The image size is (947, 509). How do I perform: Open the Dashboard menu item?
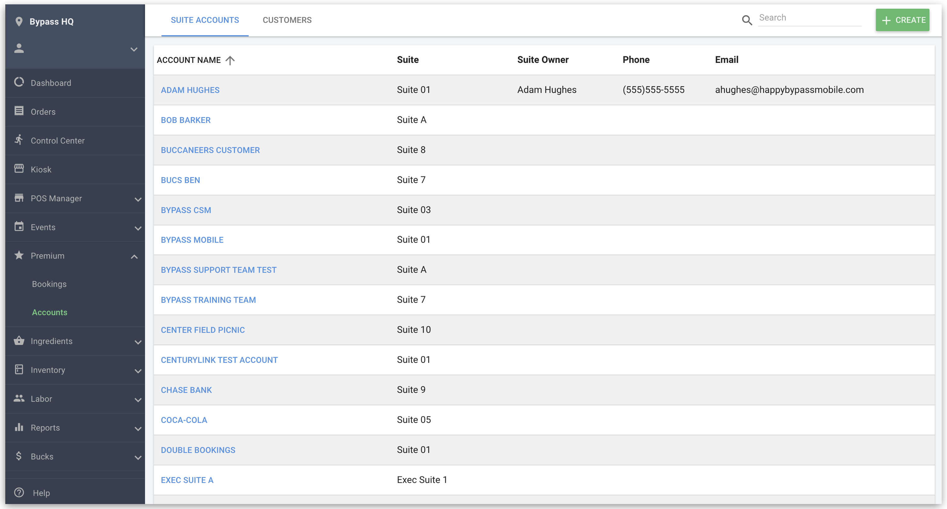(x=75, y=83)
